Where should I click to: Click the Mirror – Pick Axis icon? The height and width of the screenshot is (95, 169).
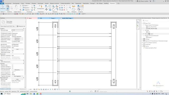[x=53, y=6]
